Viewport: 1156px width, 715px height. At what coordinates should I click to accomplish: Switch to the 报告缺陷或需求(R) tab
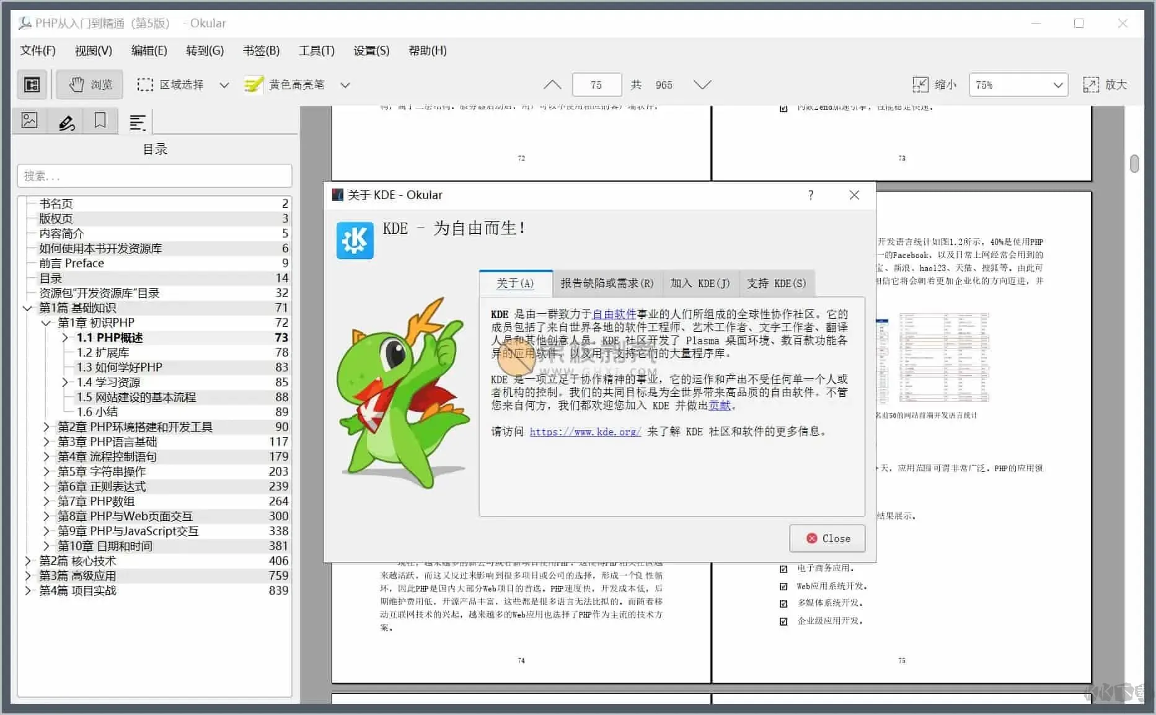coord(607,283)
